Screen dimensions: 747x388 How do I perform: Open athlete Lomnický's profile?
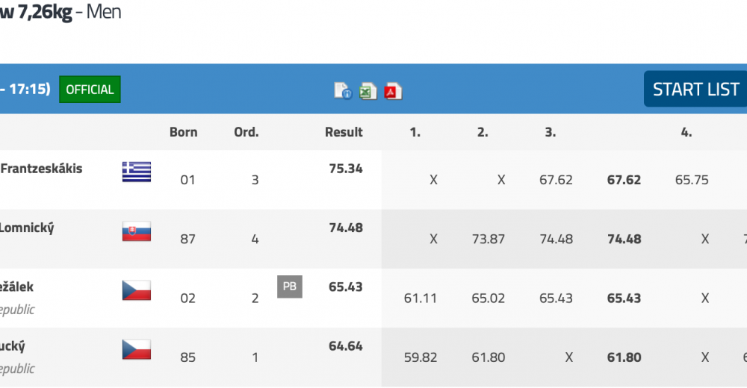click(x=27, y=228)
